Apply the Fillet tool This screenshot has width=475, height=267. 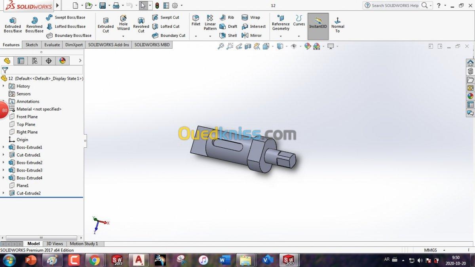point(196,21)
